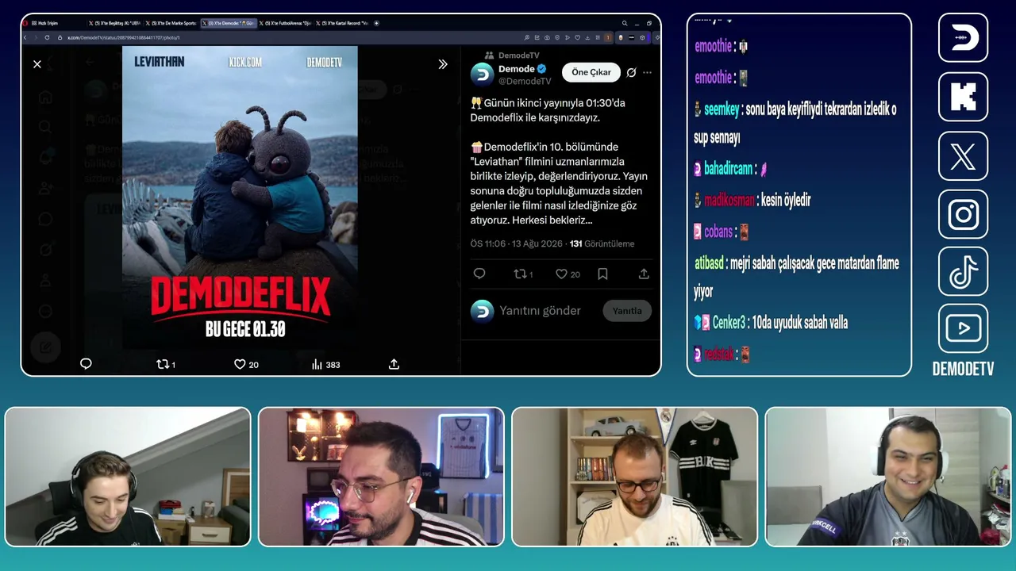Image resolution: width=1016 pixels, height=571 pixels.
Task: Click the YouTube logo icon in overlay
Action: click(963, 328)
